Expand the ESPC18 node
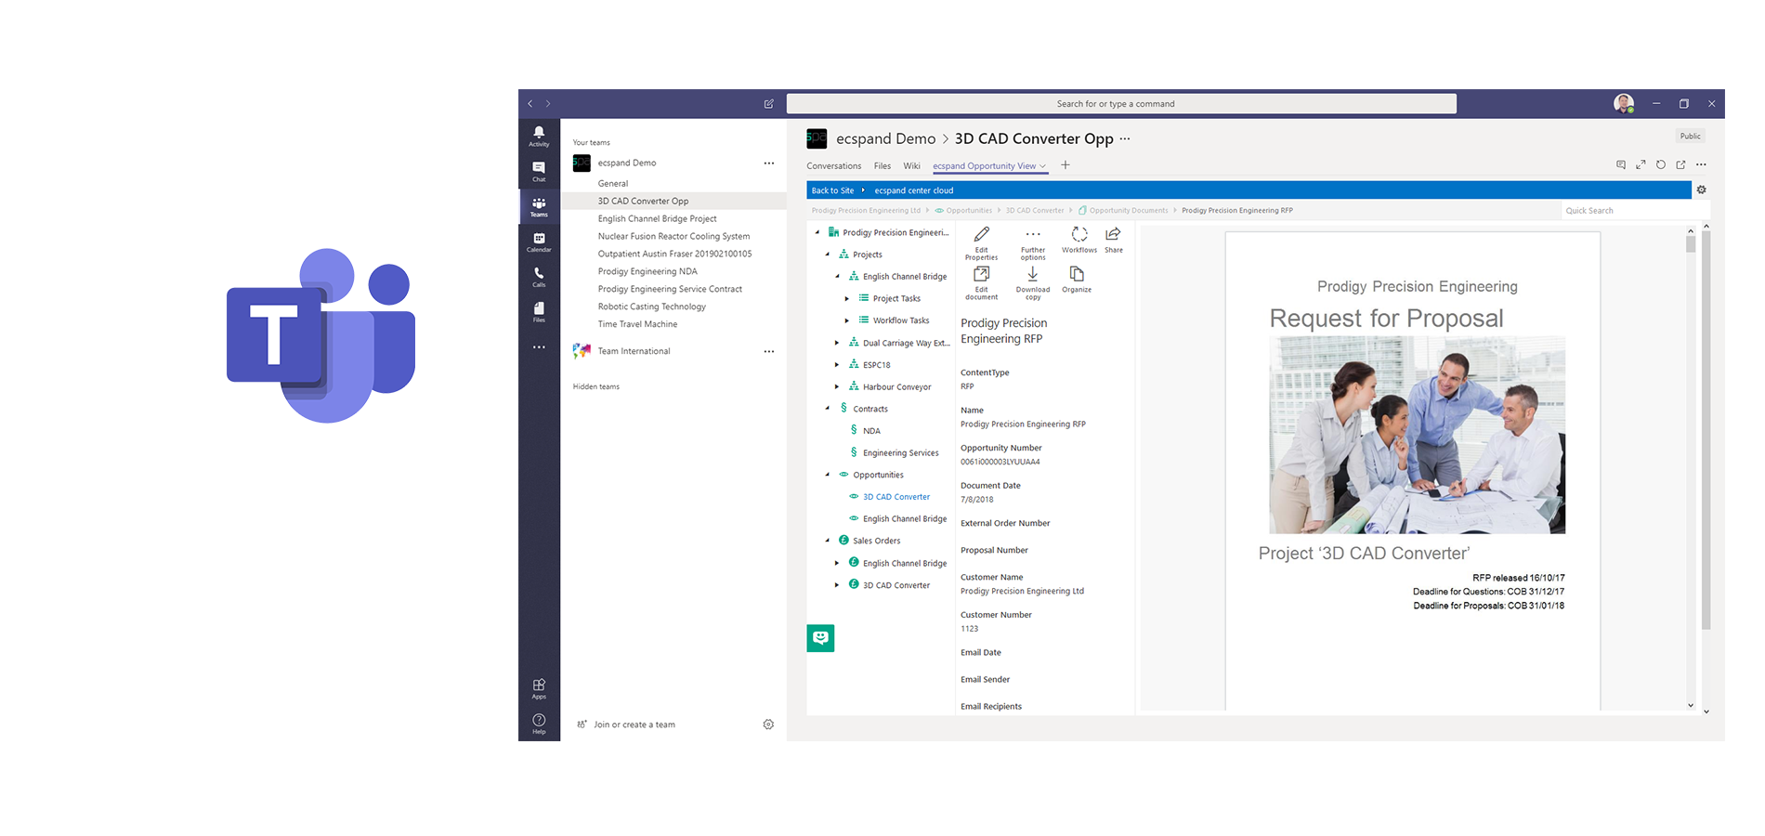Viewport: 1765px width, 836px height. point(837,365)
